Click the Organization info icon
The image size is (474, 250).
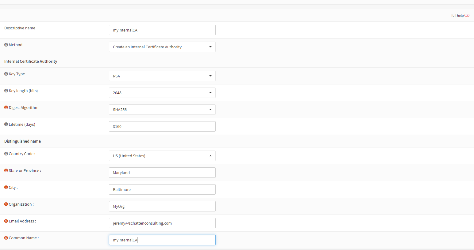pos(6,204)
